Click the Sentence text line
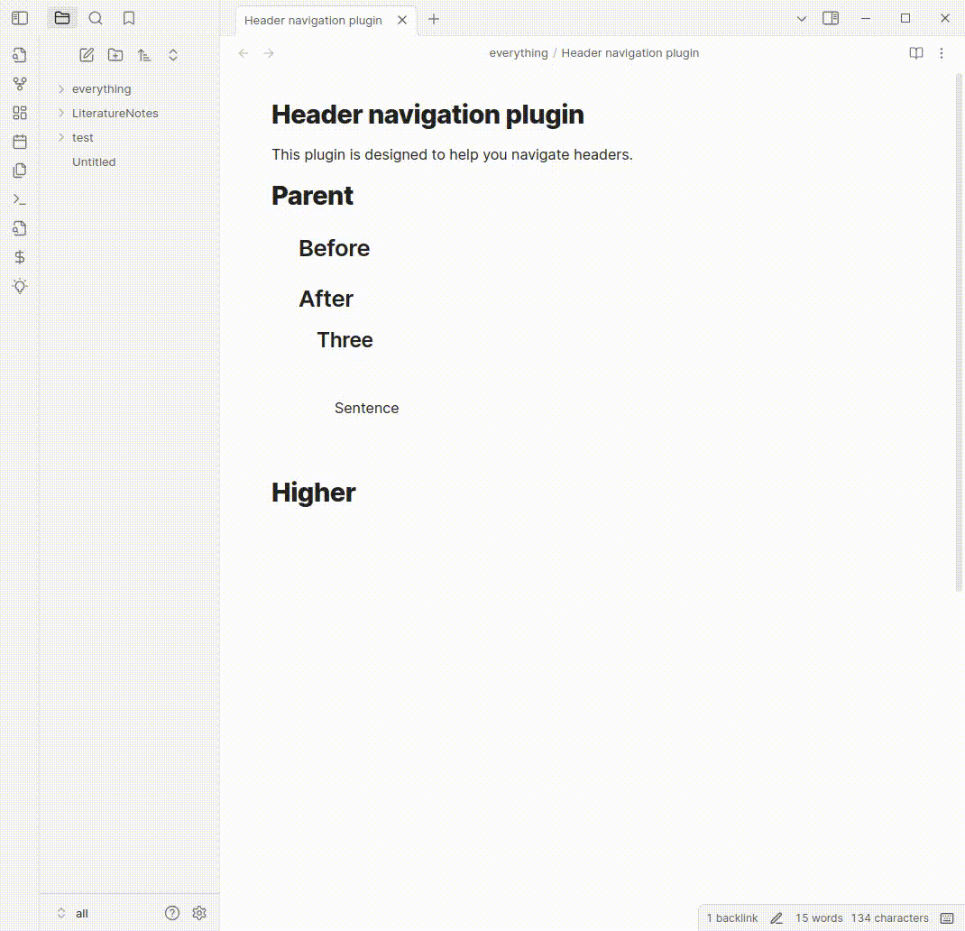Image resolution: width=965 pixels, height=931 pixels. [366, 409]
